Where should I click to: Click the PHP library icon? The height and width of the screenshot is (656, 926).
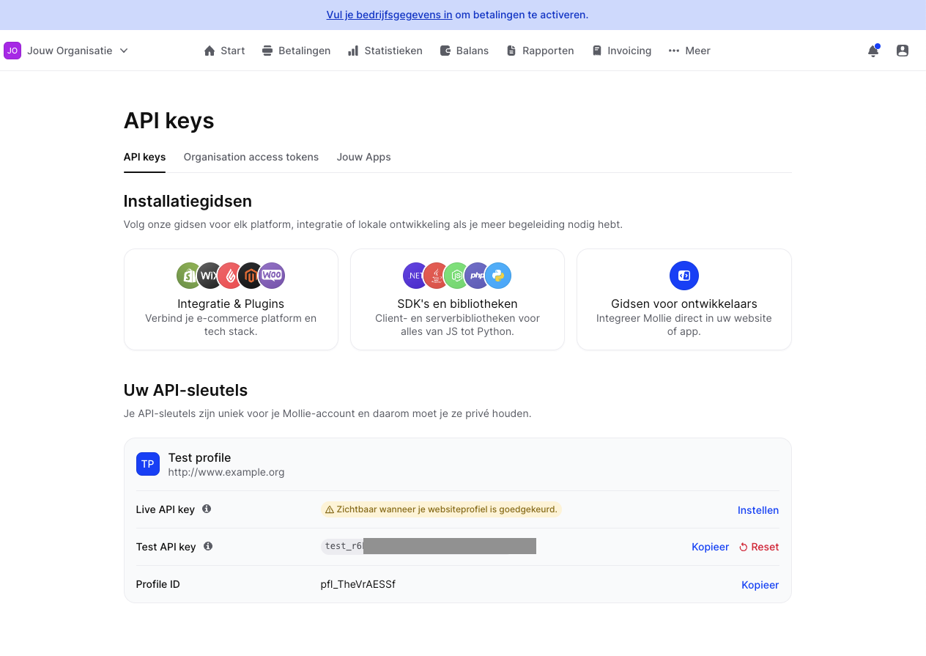(478, 276)
